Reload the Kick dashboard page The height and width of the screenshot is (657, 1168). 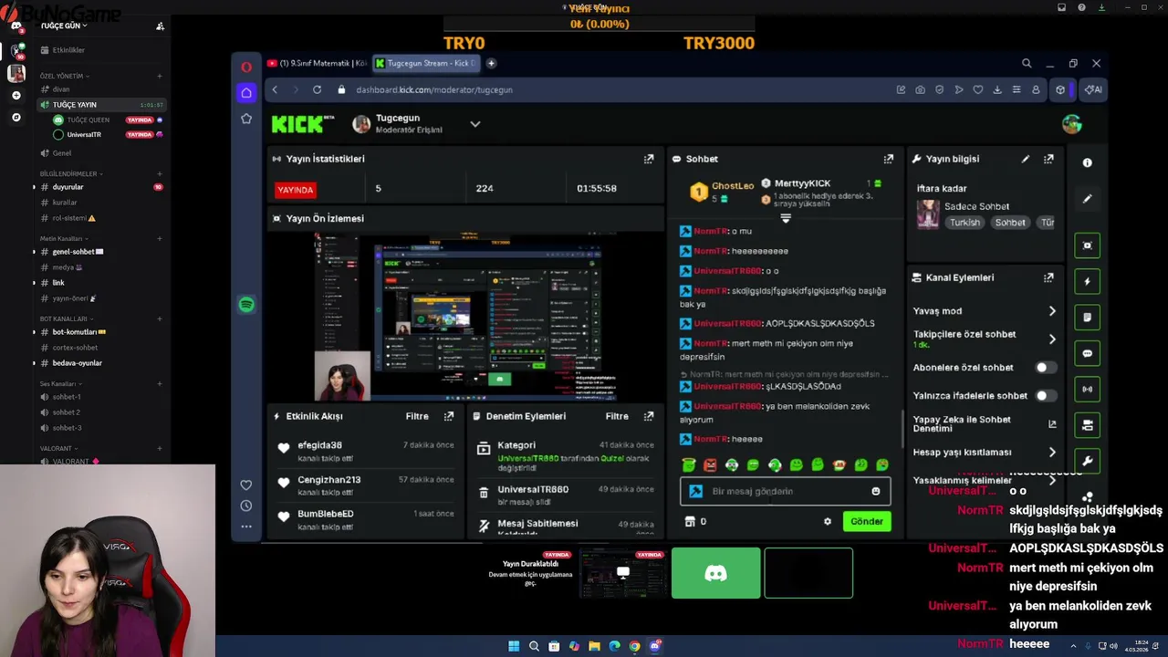click(x=317, y=89)
